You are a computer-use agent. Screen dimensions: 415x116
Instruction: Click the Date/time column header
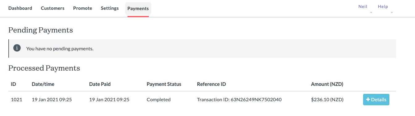(x=43, y=84)
